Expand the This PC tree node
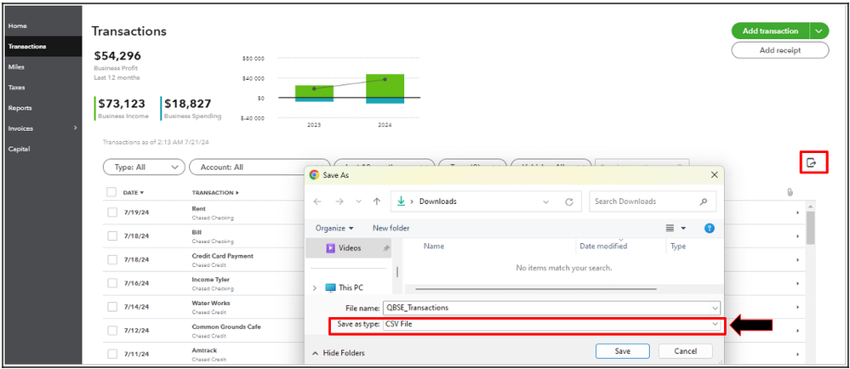Viewport: 850px width, 369px height. tap(316, 287)
